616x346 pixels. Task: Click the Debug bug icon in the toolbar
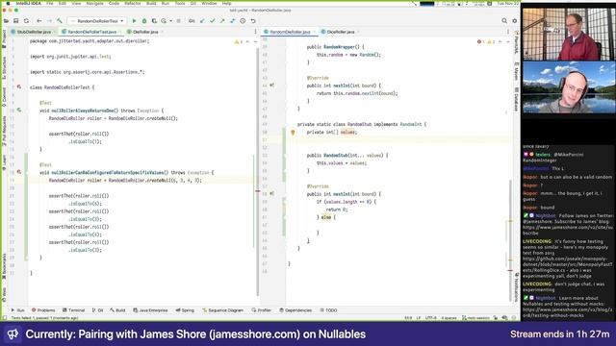[144, 21]
